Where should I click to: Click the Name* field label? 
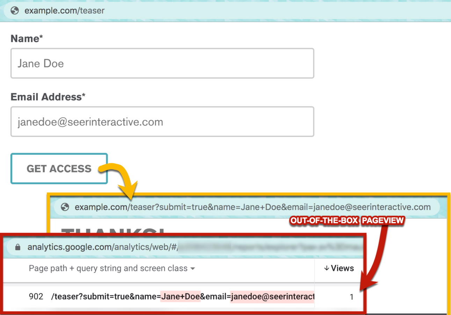(27, 38)
